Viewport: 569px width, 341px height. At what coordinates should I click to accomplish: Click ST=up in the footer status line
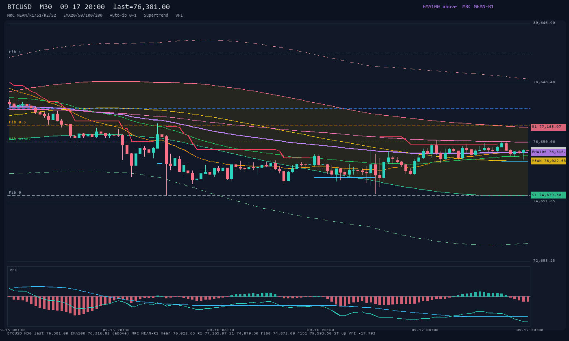pos(340,333)
